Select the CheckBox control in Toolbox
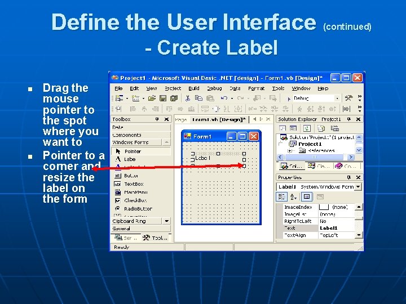This screenshot has width=406, height=304. coord(141,200)
